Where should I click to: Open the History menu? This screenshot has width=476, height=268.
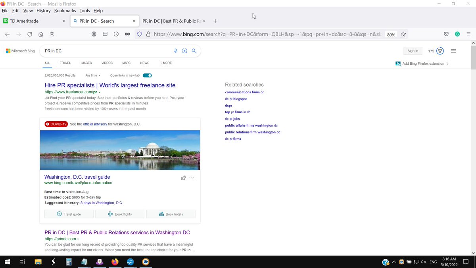point(44,11)
